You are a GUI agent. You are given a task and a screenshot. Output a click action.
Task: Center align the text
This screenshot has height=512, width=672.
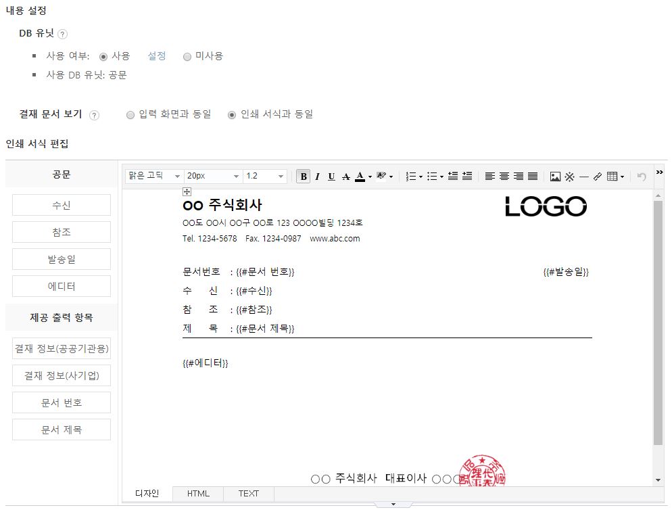(504, 177)
